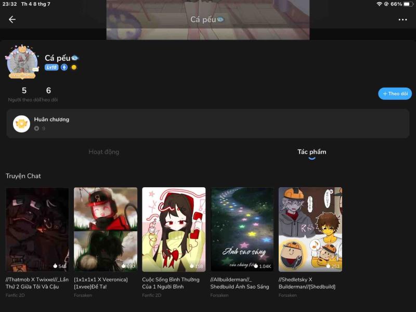Open the Ánh sao sáng story cover
Viewport: 416px width, 312px height.
coord(242,229)
